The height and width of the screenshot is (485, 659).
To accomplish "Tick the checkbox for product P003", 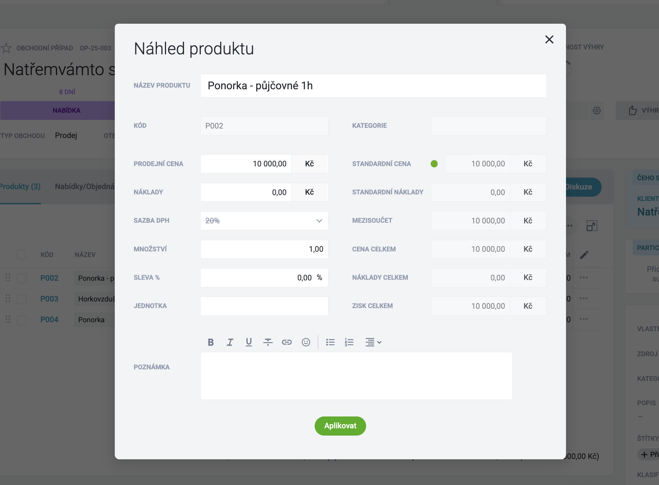I will coord(21,299).
